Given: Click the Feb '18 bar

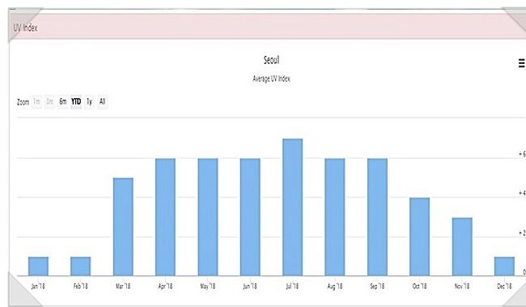Looking at the screenshot, I should coord(80,266).
